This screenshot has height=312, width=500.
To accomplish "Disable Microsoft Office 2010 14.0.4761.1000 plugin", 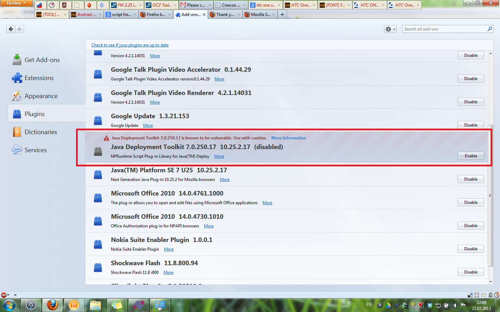I will (x=471, y=202).
